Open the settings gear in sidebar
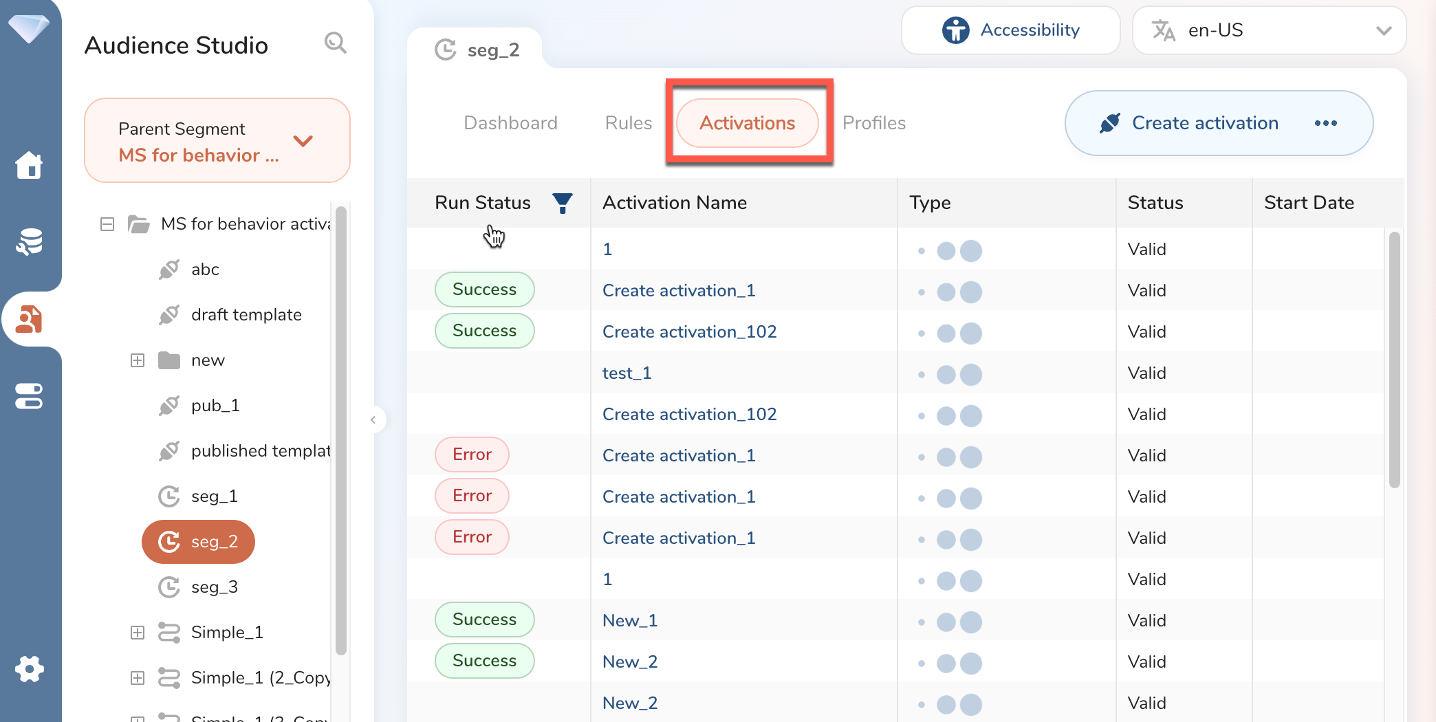Screen dimensions: 1436x722 coord(29,668)
